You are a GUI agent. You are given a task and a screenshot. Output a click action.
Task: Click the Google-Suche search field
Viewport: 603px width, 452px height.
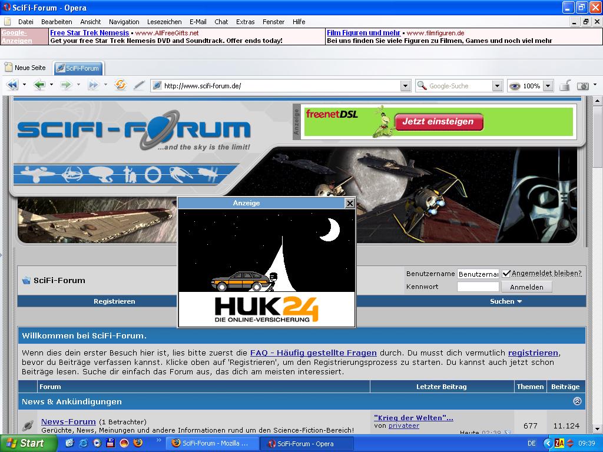(x=459, y=86)
